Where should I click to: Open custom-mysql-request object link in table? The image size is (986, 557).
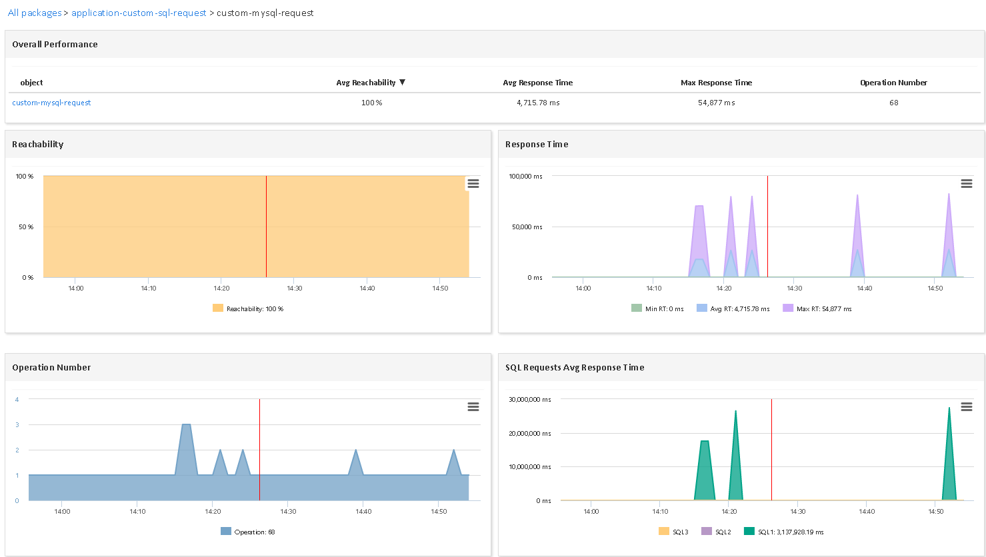(x=51, y=103)
